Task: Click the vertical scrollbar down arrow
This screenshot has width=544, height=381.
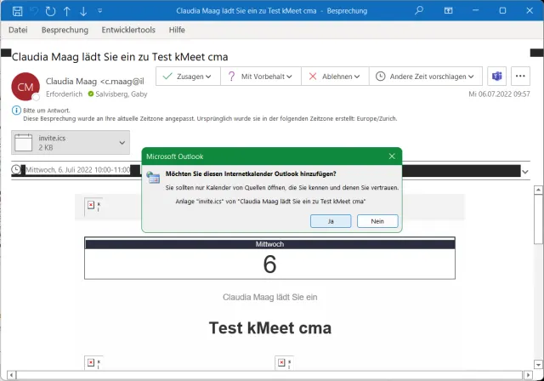Action: 538,365
